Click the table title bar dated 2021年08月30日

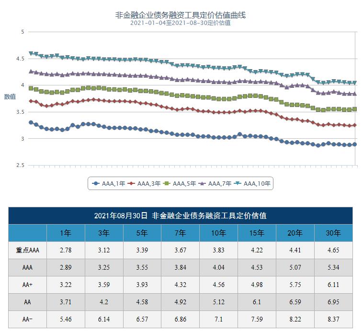[x=181, y=216]
